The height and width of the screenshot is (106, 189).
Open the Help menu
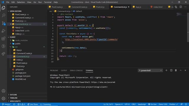[56, 2]
